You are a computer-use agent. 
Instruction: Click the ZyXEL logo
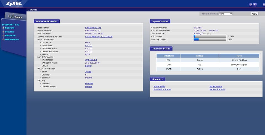click(x=14, y=4)
